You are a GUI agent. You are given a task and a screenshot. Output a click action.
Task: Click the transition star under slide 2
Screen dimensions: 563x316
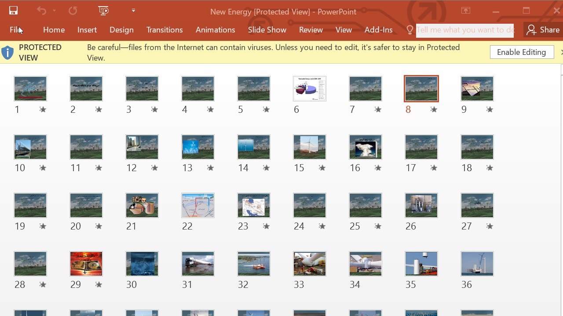(x=99, y=109)
